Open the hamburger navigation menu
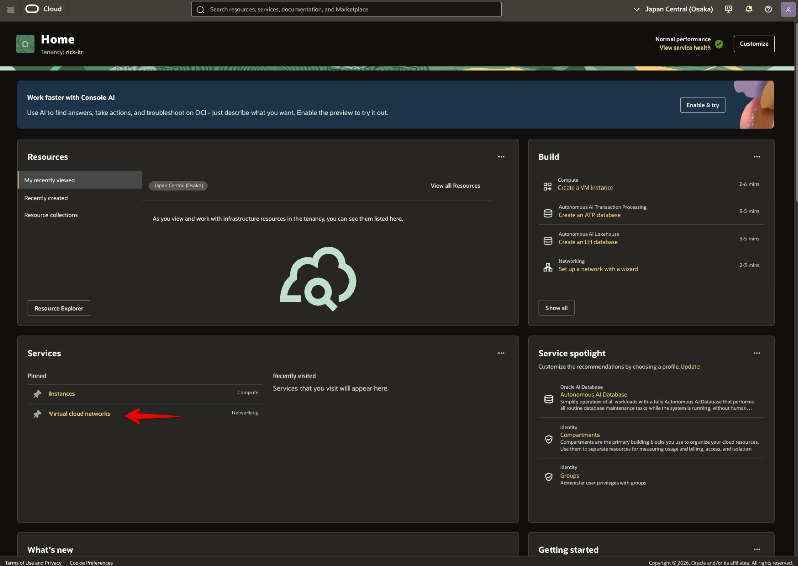 [x=10, y=10]
